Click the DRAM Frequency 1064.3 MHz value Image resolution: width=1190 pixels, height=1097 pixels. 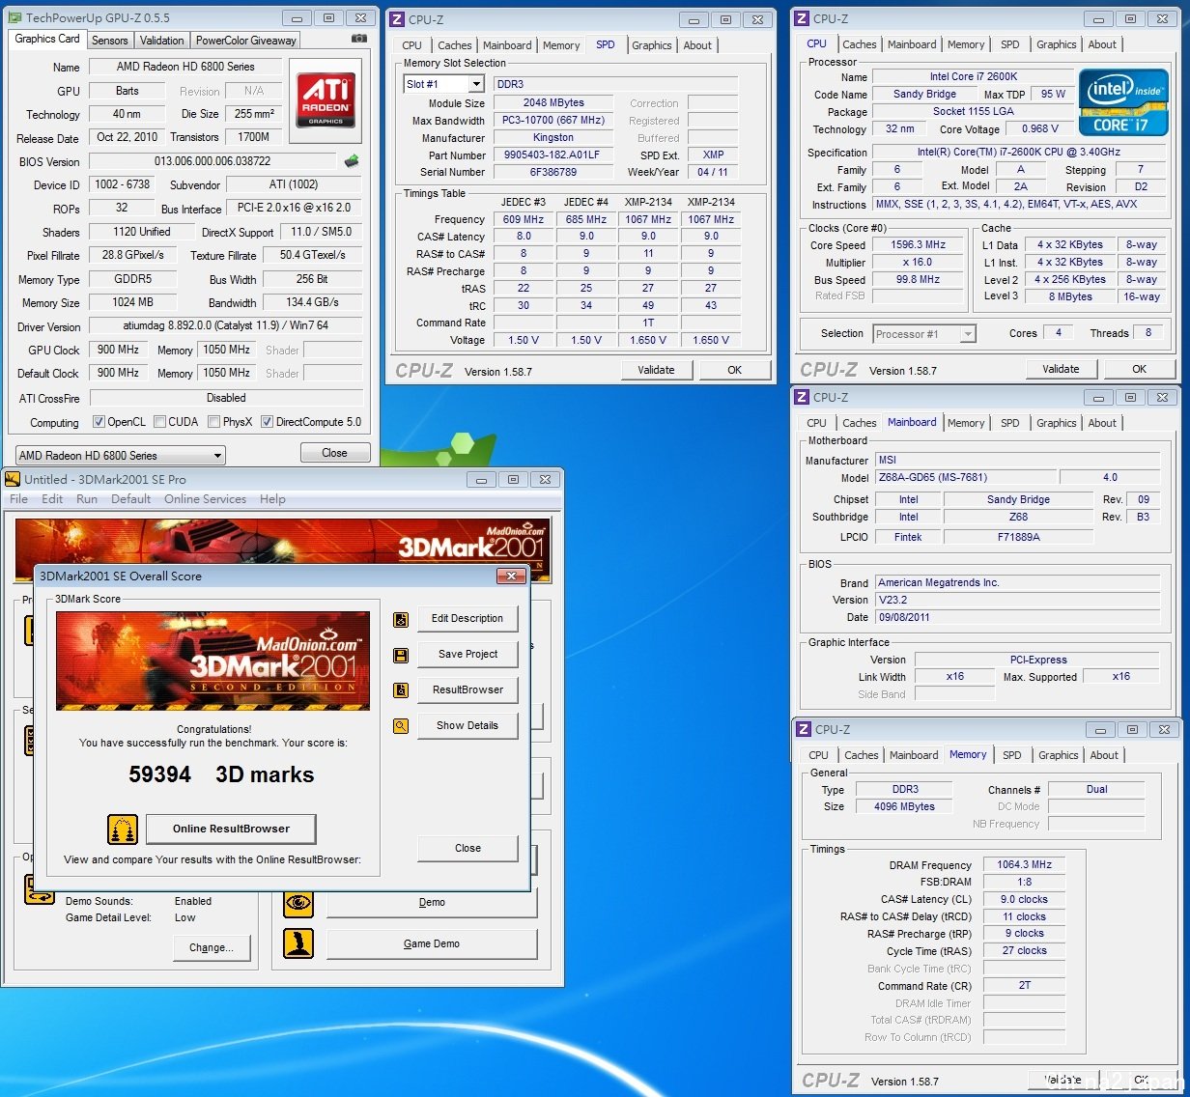(1024, 865)
